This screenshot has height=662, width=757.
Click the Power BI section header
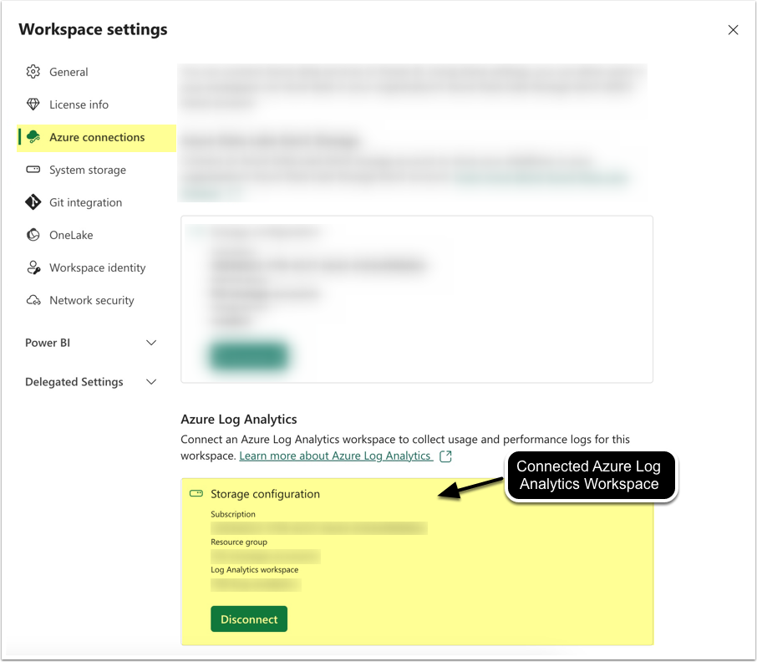click(x=48, y=343)
